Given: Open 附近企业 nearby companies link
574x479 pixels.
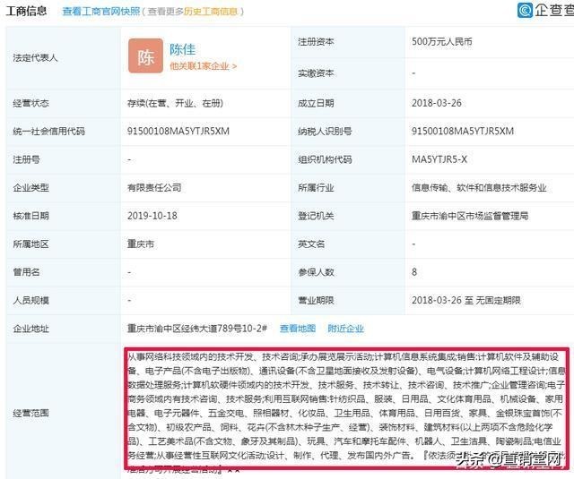Looking at the screenshot, I should click(x=345, y=329).
